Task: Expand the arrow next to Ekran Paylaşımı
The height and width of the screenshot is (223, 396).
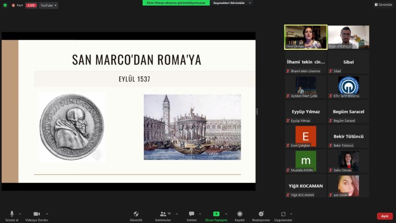Action: (x=226, y=214)
